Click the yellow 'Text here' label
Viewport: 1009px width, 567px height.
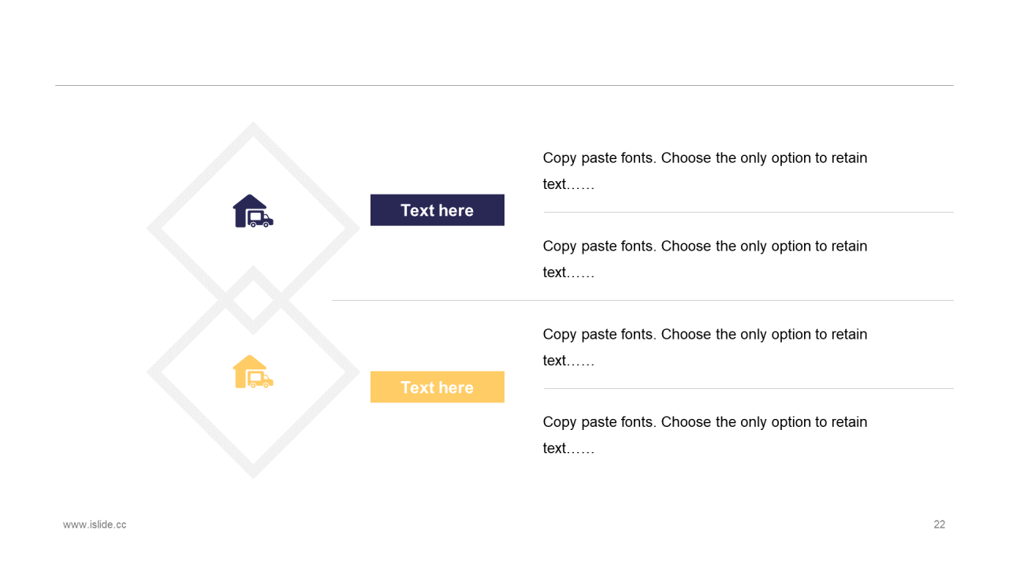click(x=437, y=387)
